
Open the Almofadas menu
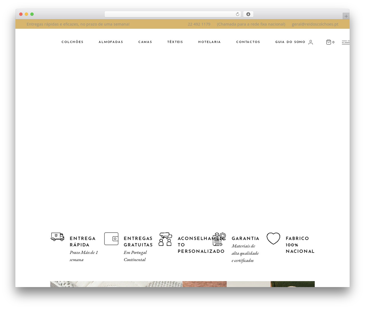[111, 42]
